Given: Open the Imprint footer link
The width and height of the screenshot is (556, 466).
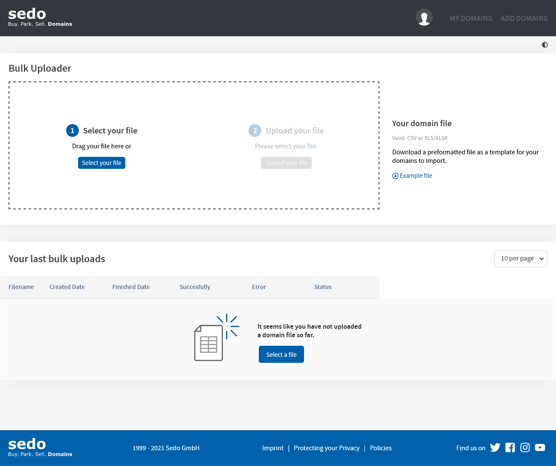Looking at the screenshot, I should 272,448.
